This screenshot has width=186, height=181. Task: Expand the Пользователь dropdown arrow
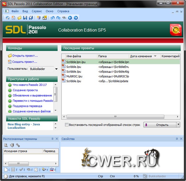[56, 69]
